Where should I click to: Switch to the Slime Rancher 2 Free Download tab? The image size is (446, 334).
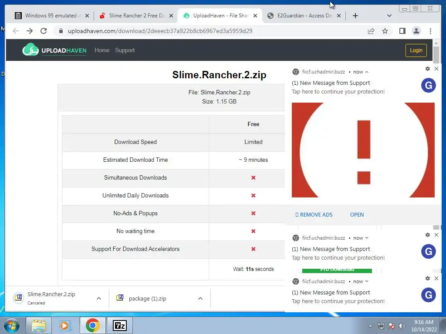click(136, 16)
